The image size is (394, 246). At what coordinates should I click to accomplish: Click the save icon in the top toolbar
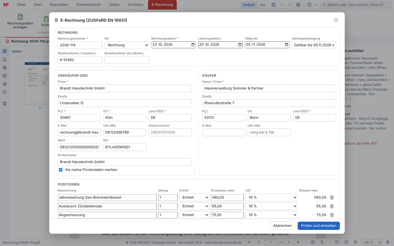click(x=274, y=5)
